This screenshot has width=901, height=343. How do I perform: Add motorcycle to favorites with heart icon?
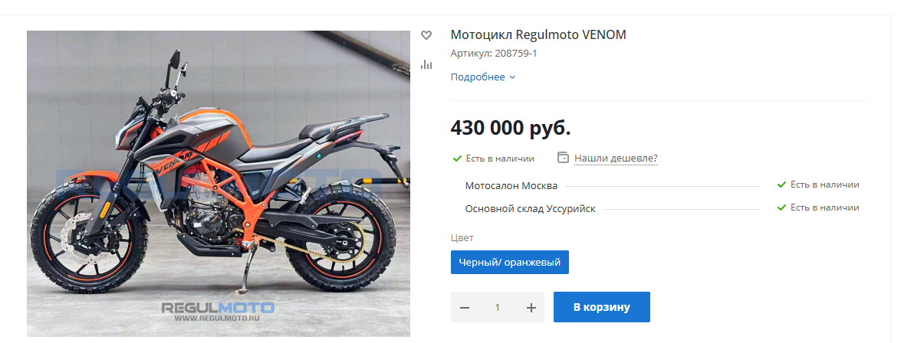click(426, 35)
